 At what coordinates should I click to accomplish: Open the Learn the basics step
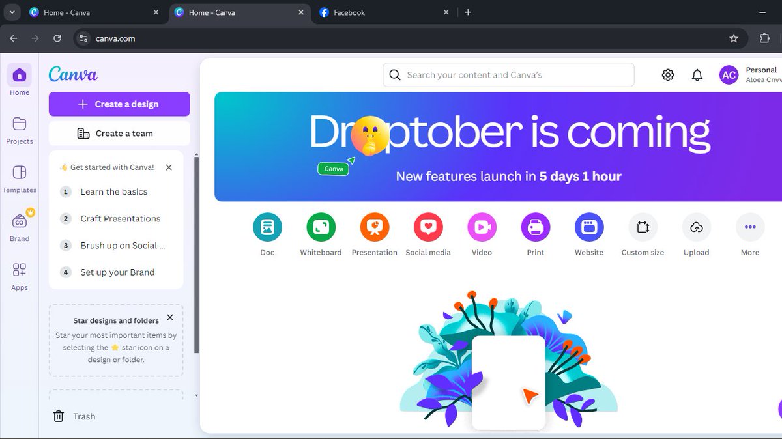(114, 192)
